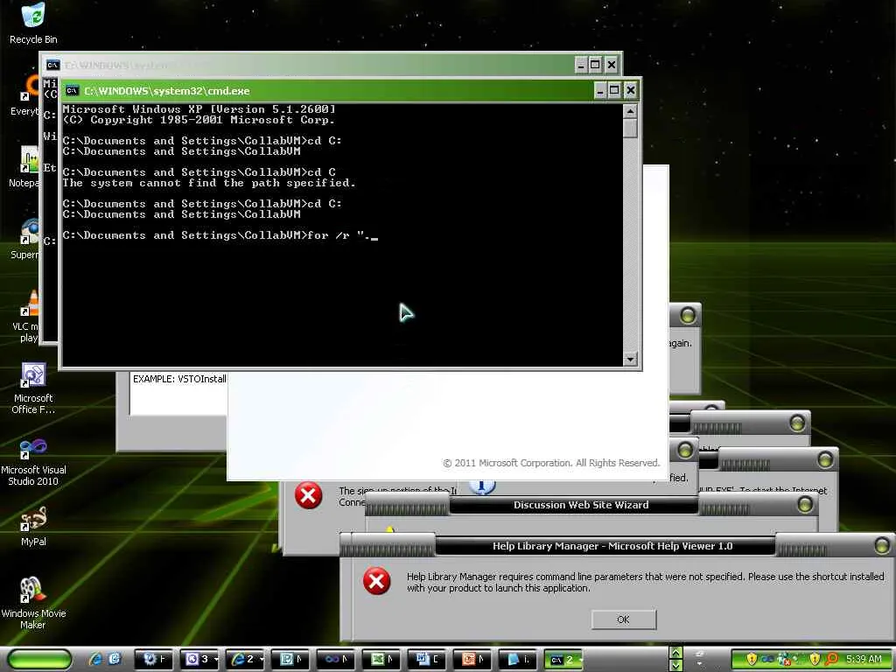Switch to the blue notepad-icon taskbar button
896x672 pixels.
point(518,660)
